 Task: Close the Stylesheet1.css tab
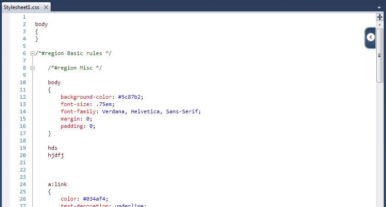(46, 7)
